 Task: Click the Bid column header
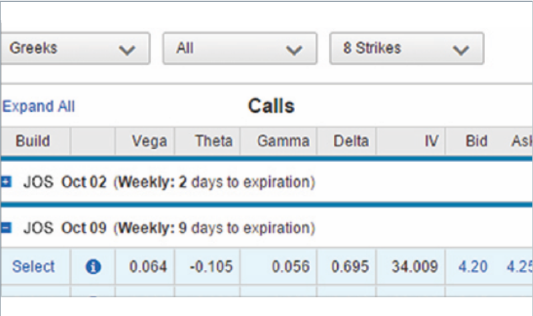pos(476,141)
